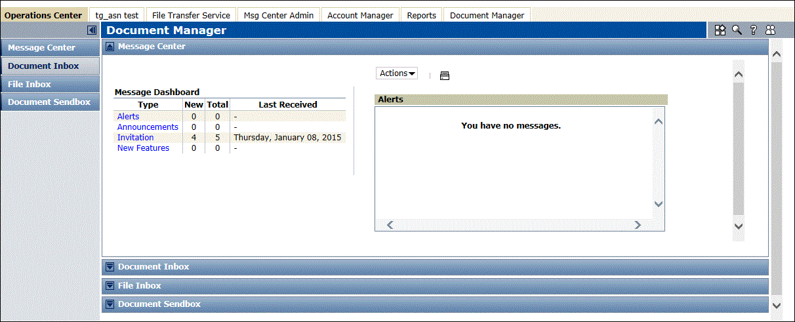Screen dimensions: 795x322
Task: Select File Inbox in the sidebar
Action: coord(30,84)
